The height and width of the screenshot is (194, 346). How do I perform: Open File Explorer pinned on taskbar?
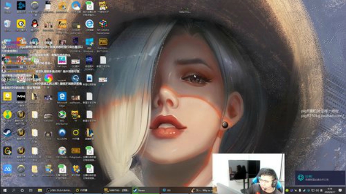40,190
